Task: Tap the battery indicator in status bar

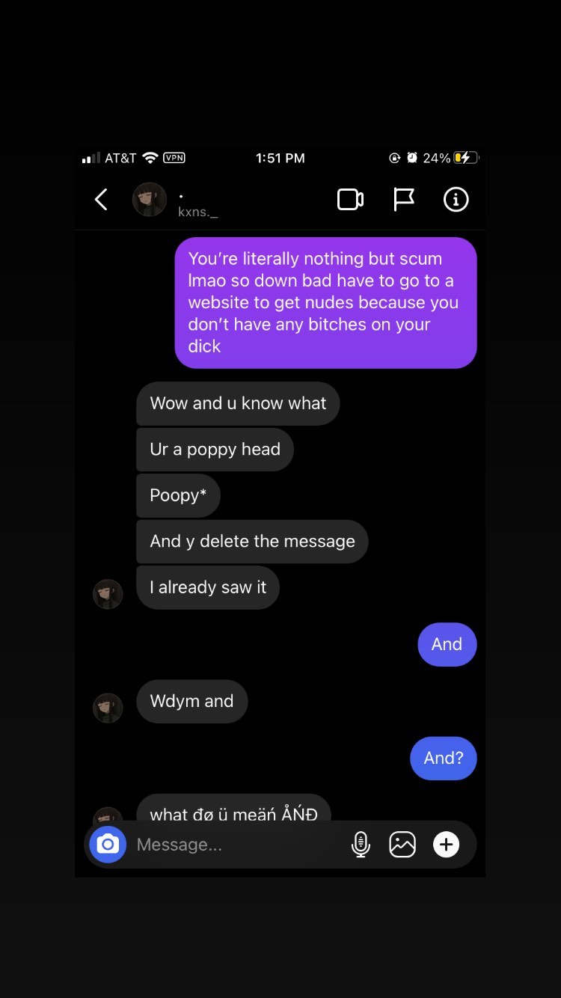Action: point(466,158)
